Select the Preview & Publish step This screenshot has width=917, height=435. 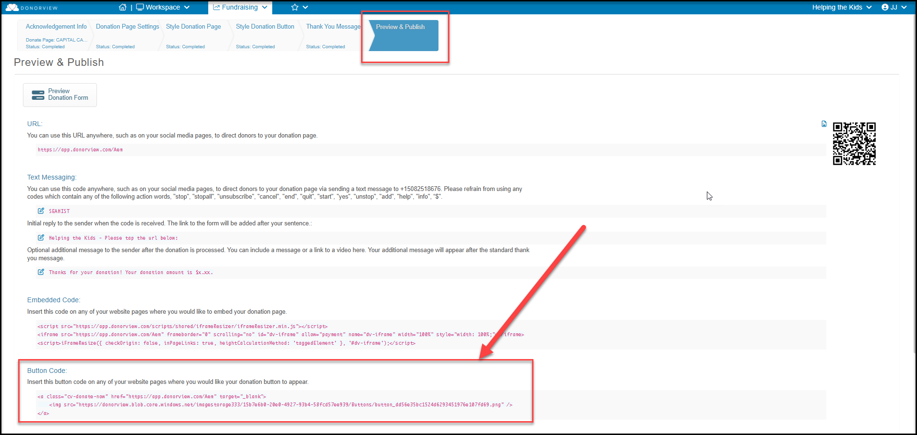[x=404, y=35]
